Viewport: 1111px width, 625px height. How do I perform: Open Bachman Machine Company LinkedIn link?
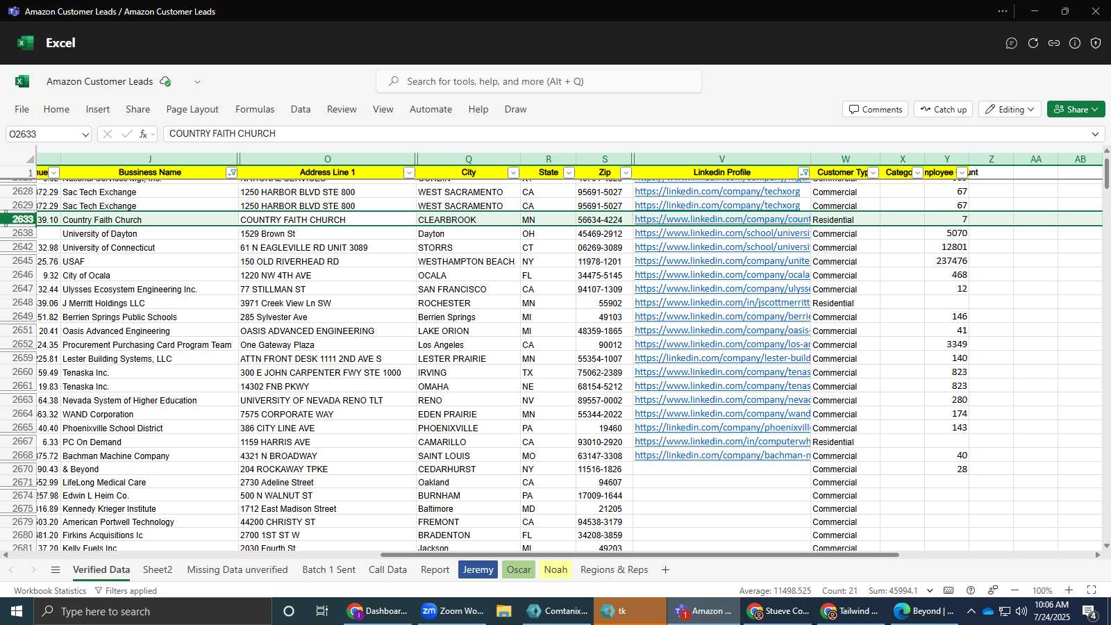[x=722, y=456]
